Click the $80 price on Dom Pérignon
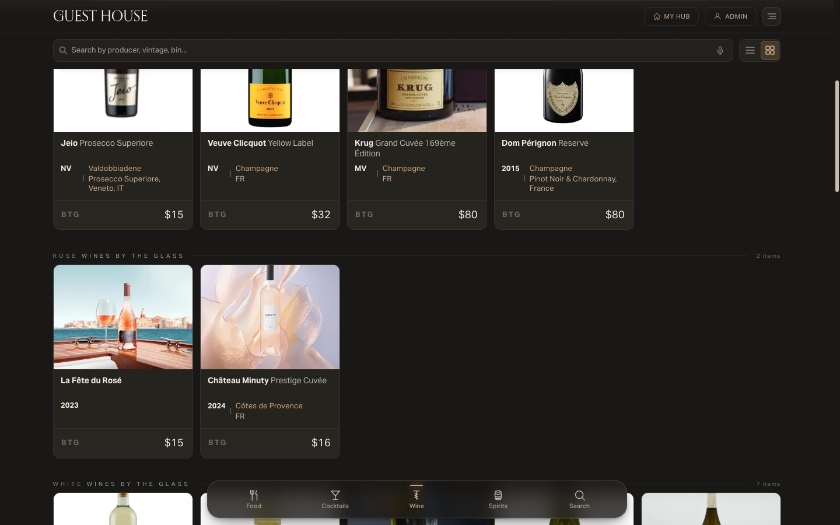The width and height of the screenshot is (840, 525). [x=615, y=215]
